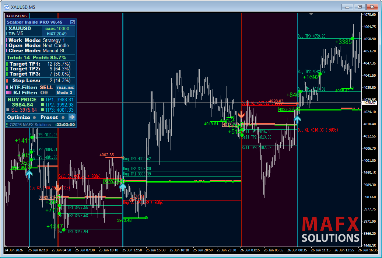Click the green dot at +1547 profit

point(64,230)
